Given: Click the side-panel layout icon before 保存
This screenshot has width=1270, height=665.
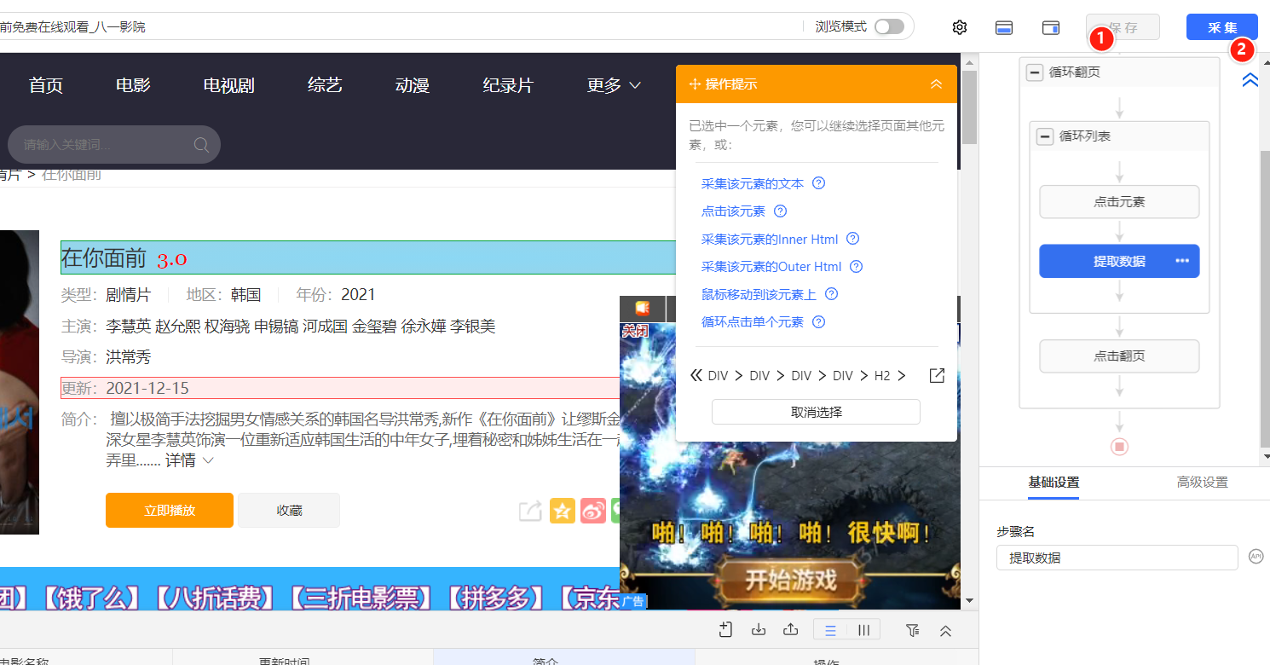Looking at the screenshot, I should 1051,27.
